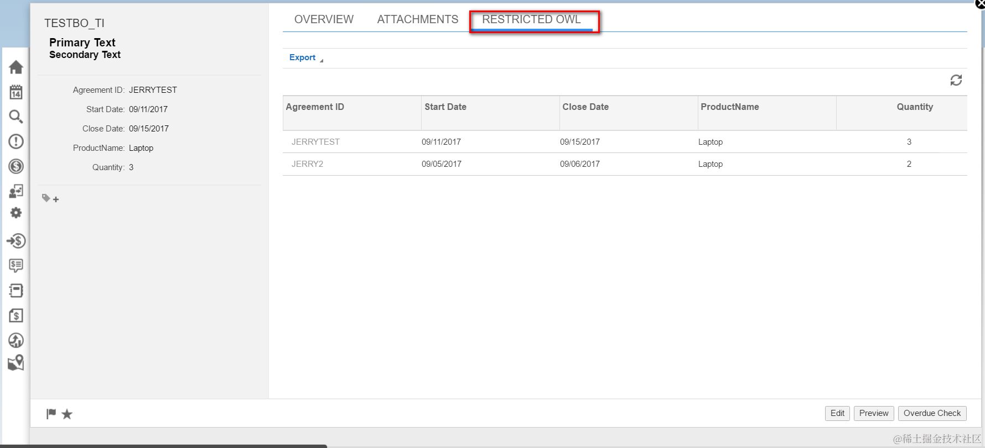
Task: Sort by Close Date column header
Action: (629, 113)
